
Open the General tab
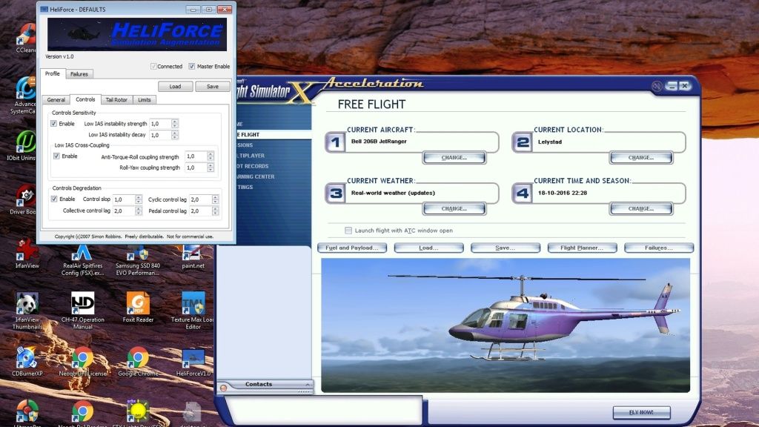click(56, 100)
